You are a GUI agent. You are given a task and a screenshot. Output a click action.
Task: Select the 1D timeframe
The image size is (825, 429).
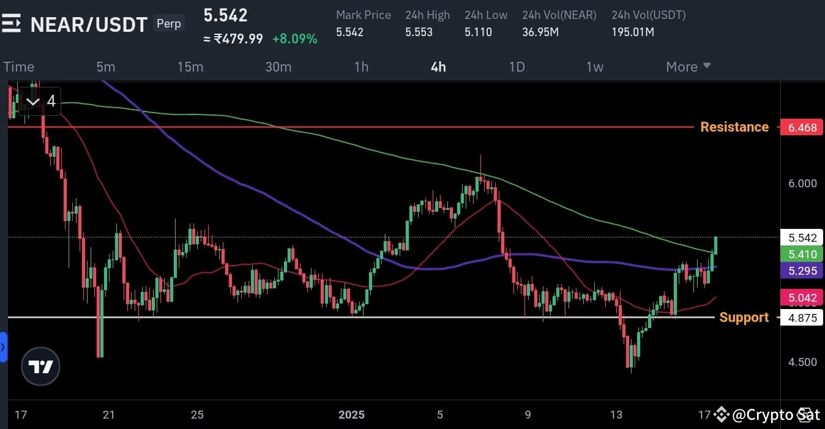pos(517,67)
